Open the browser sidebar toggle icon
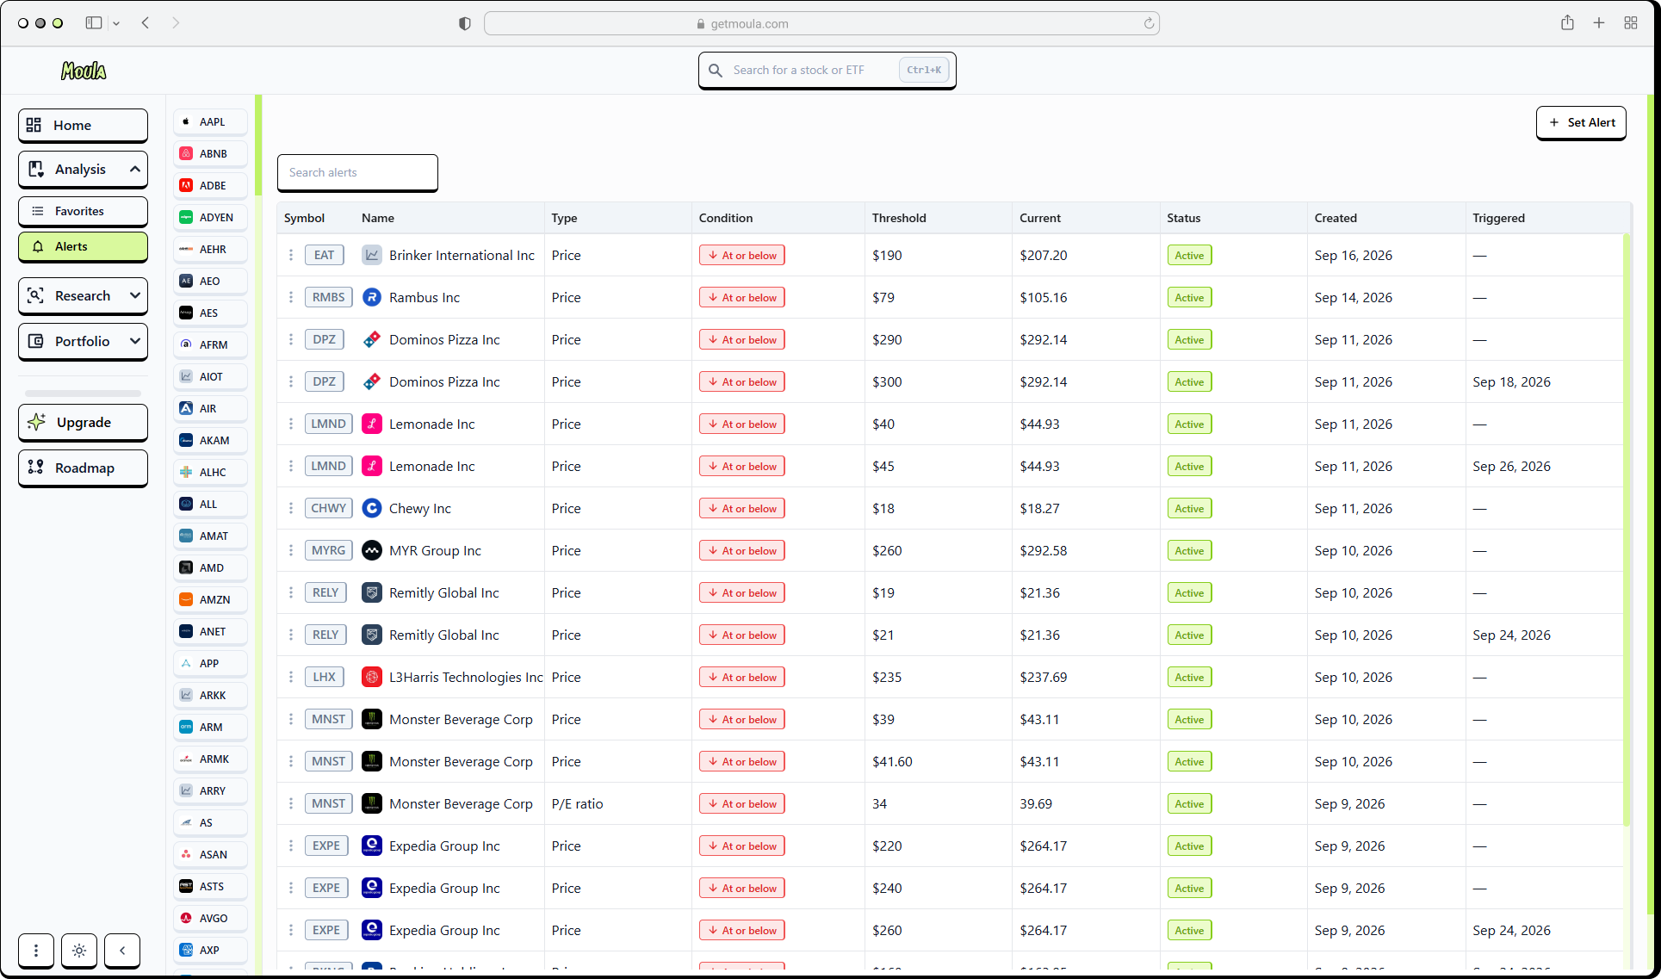Screen dimensions: 1661x979 (94, 23)
